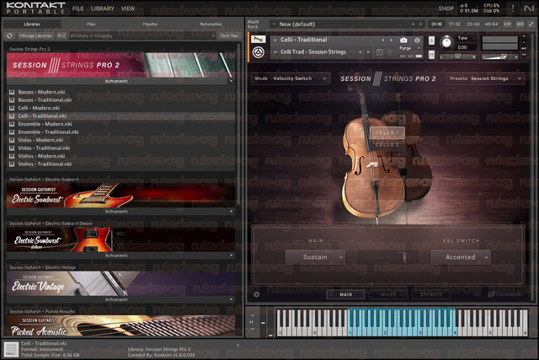Expand Electric Sunburst Deluxe Instruments arrow
The height and width of the screenshot is (360, 539).
231,255
